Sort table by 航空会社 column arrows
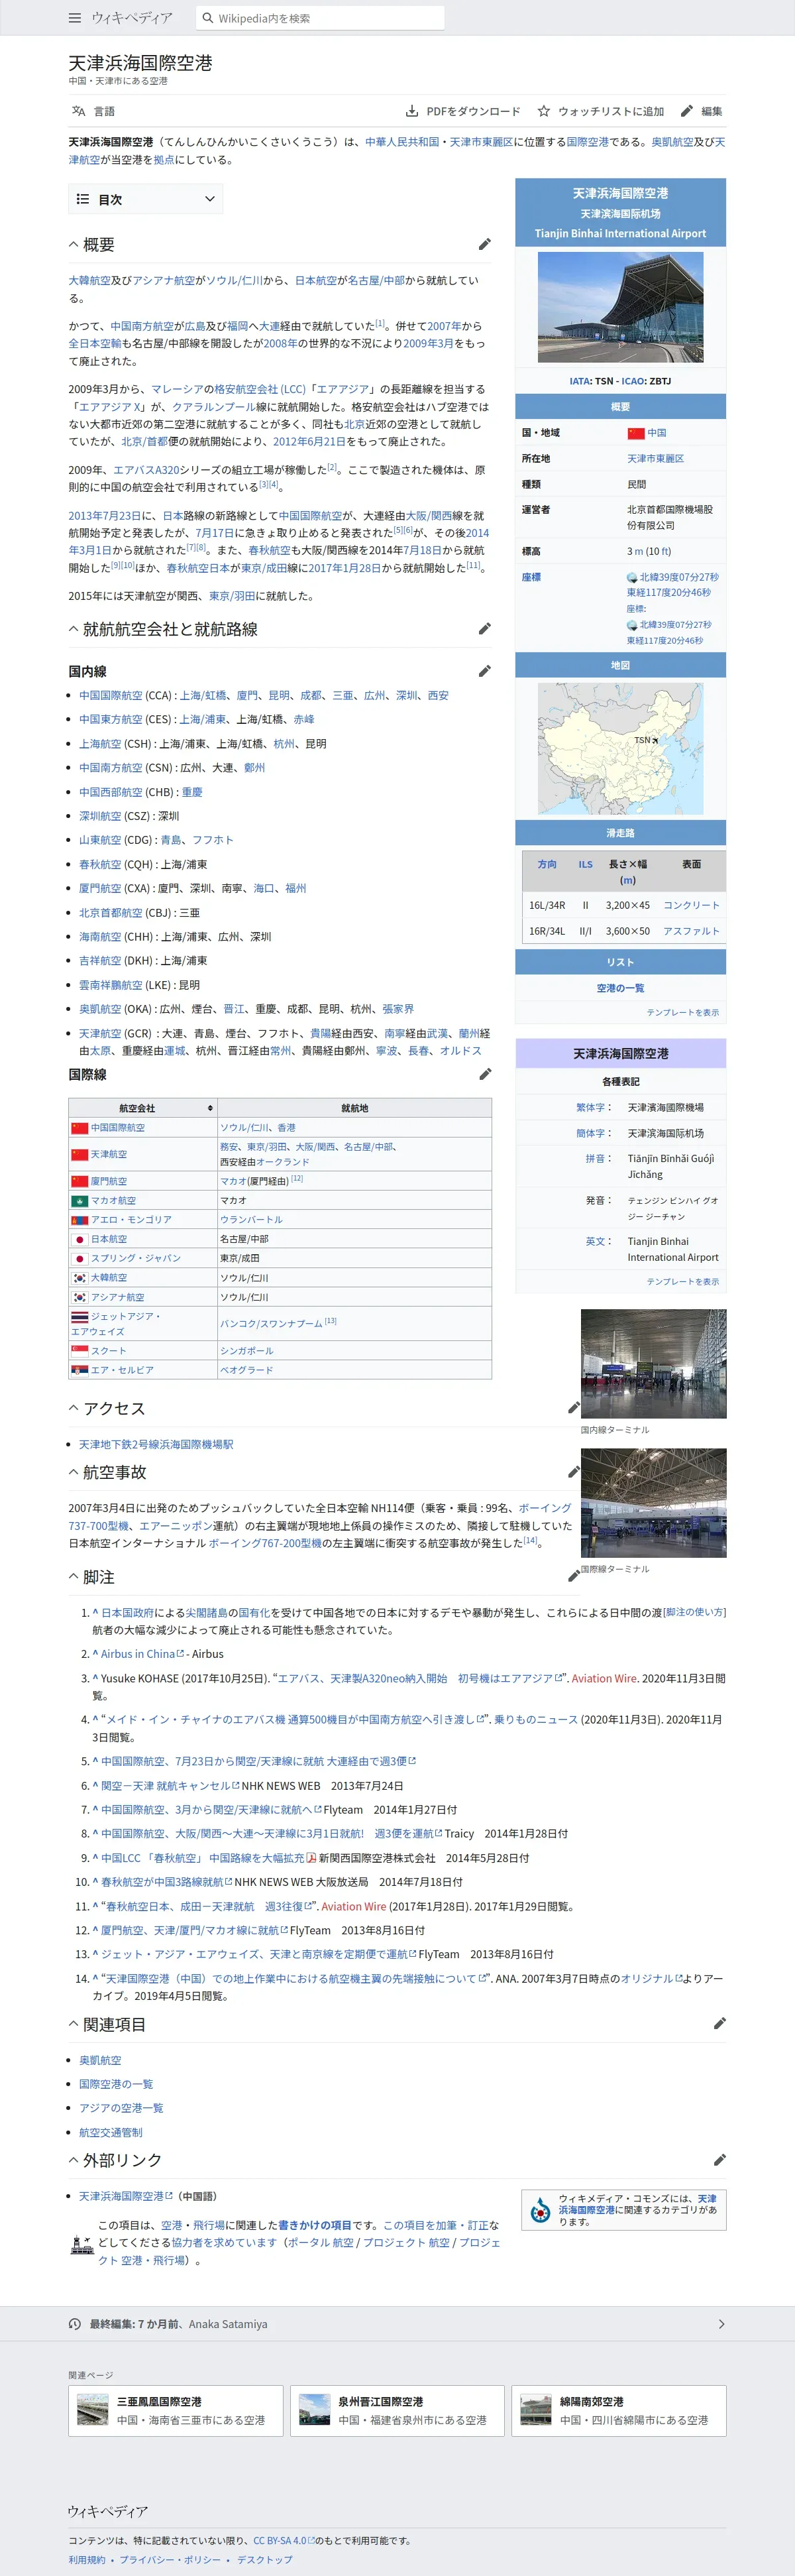 click(x=210, y=1108)
